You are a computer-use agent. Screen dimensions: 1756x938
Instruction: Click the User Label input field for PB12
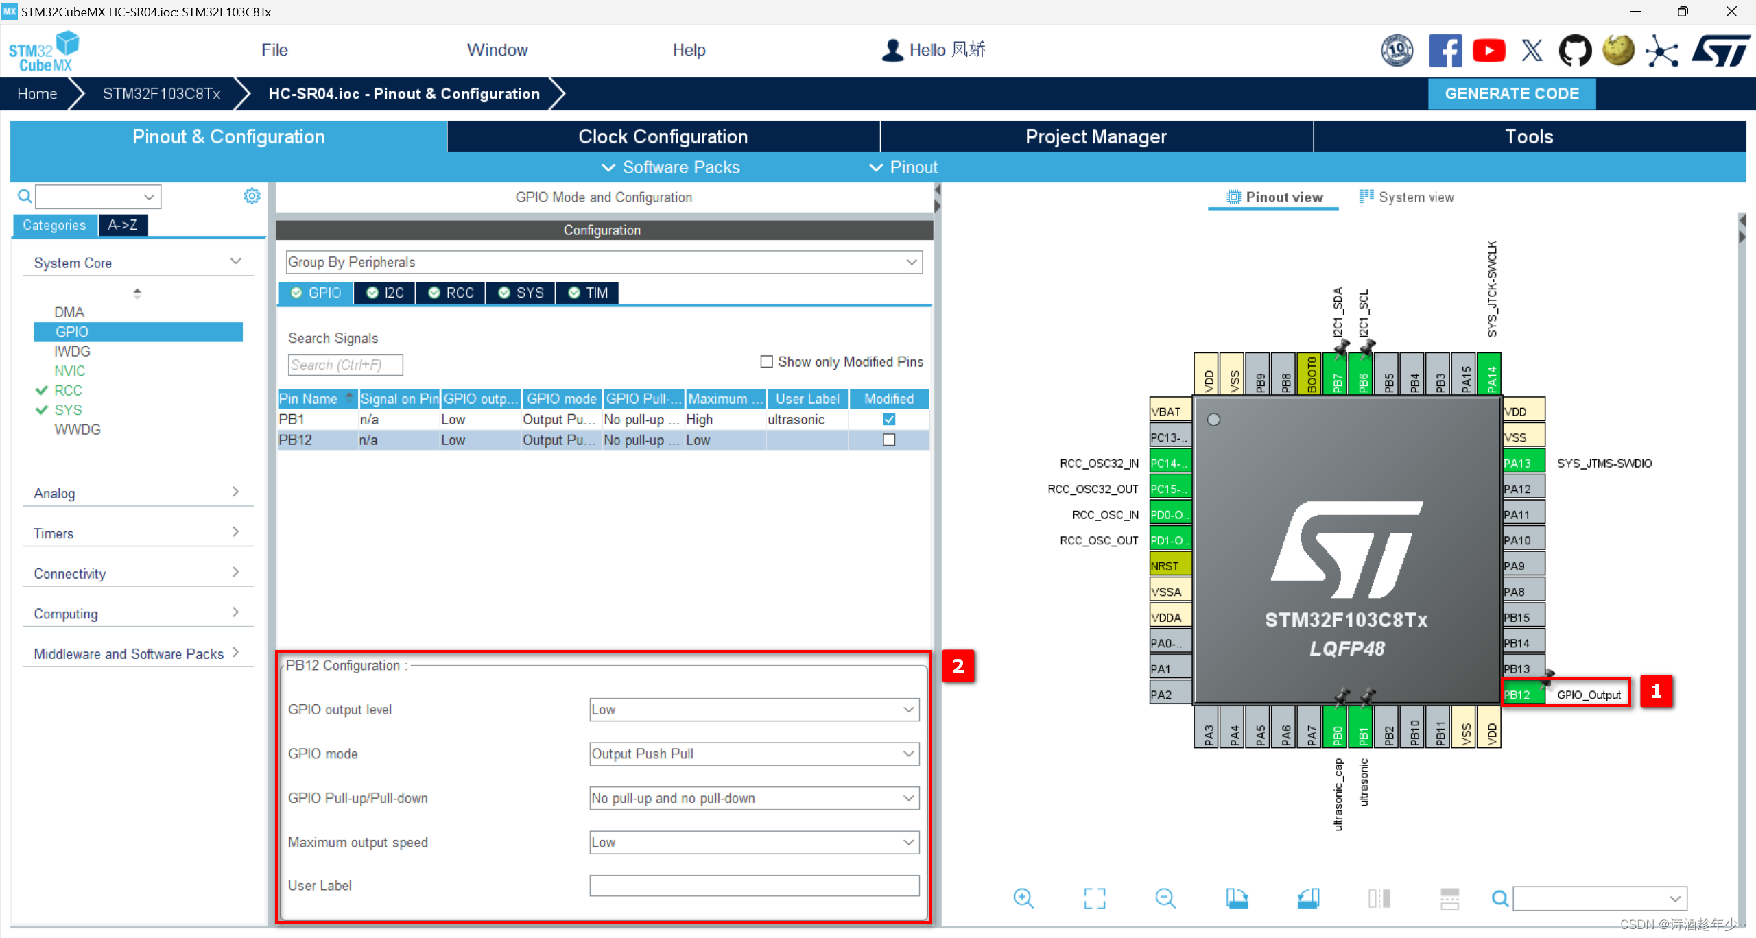[x=754, y=885]
